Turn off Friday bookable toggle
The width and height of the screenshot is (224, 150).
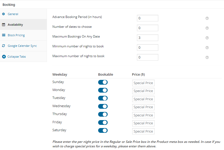coord(103,122)
